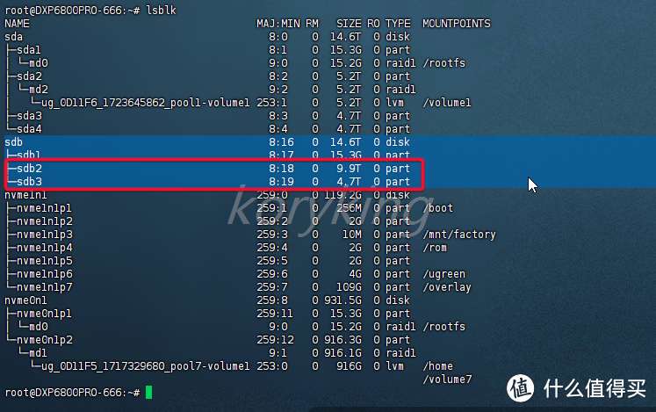This screenshot has height=412, width=656.
Task: Click the /rom mountpoint
Action: (x=435, y=248)
